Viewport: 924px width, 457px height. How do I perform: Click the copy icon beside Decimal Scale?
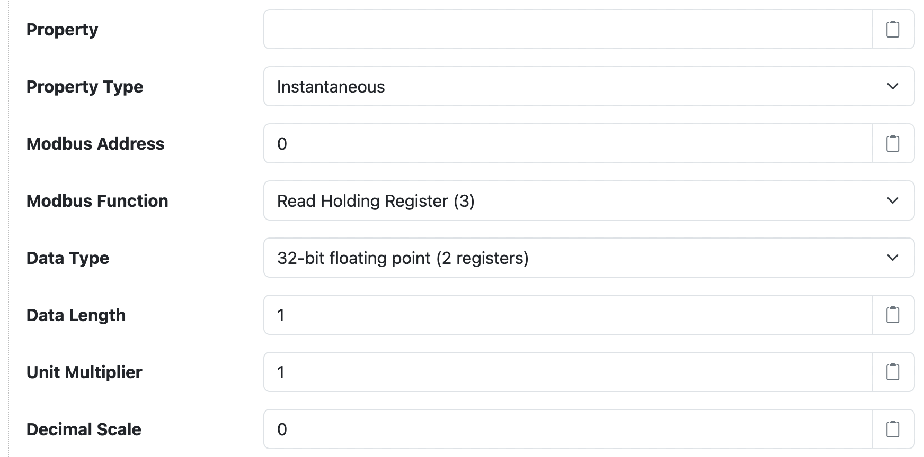pyautogui.click(x=892, y=429)
